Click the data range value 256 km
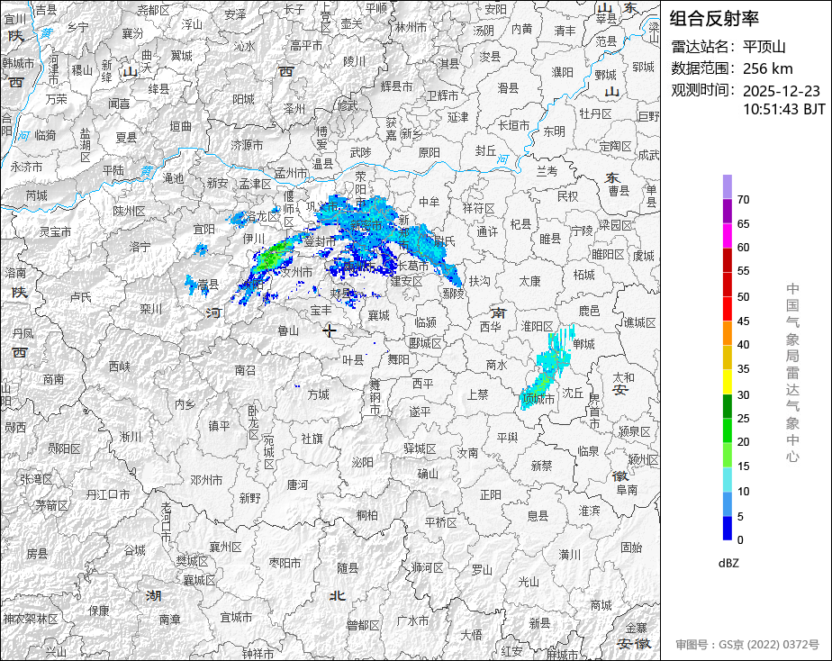Viewport: 832px width, 661px height. coord(768,68)
